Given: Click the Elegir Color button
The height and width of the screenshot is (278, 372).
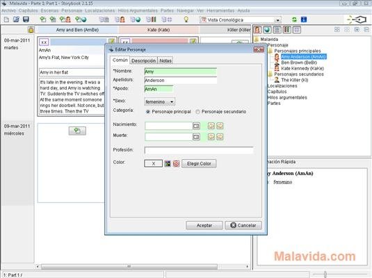Looking at the screenshot, I should tap(199, 163).
